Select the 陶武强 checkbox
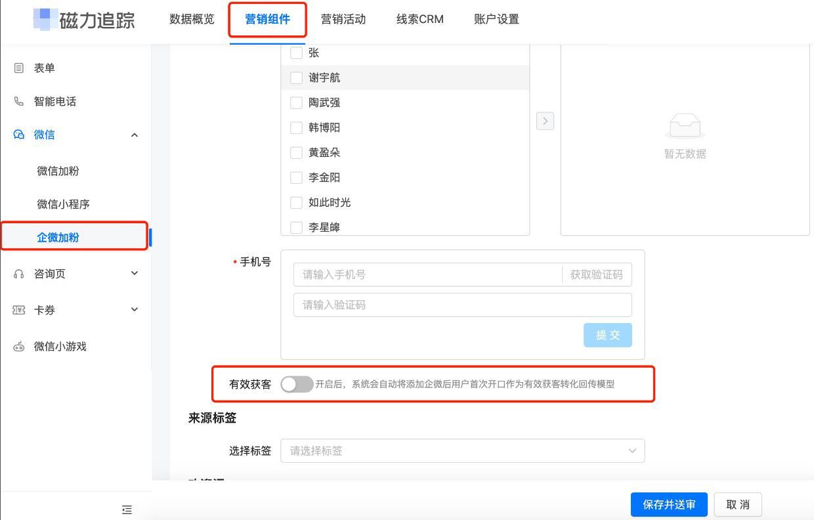 296,102
